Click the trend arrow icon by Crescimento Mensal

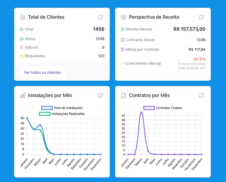tap(123, 63)
